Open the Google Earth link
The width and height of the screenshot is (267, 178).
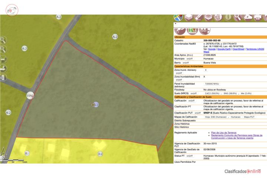[224, 49]
